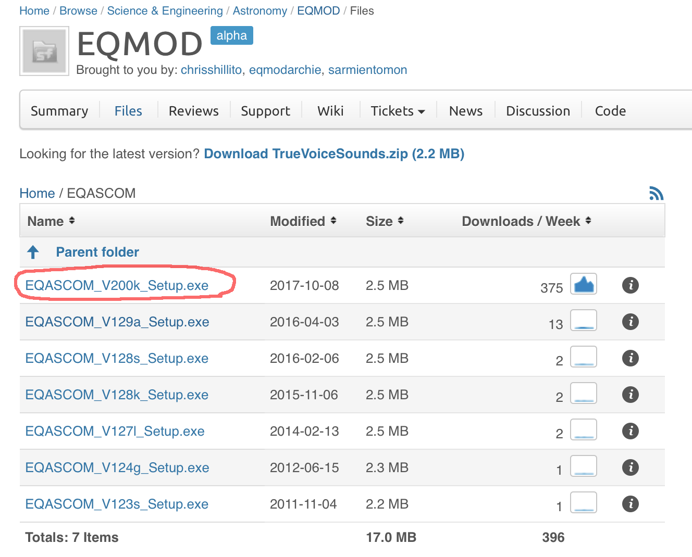Open the Tickets dropdown menu
This screenshot has height=557, width=692.
coord(397,110)
